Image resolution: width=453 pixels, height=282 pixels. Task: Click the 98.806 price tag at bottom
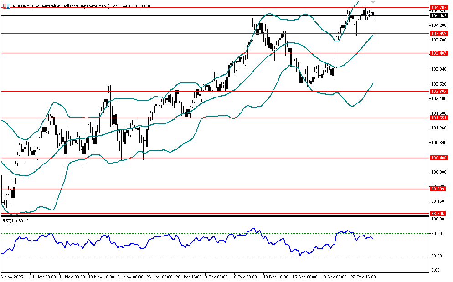438,213
